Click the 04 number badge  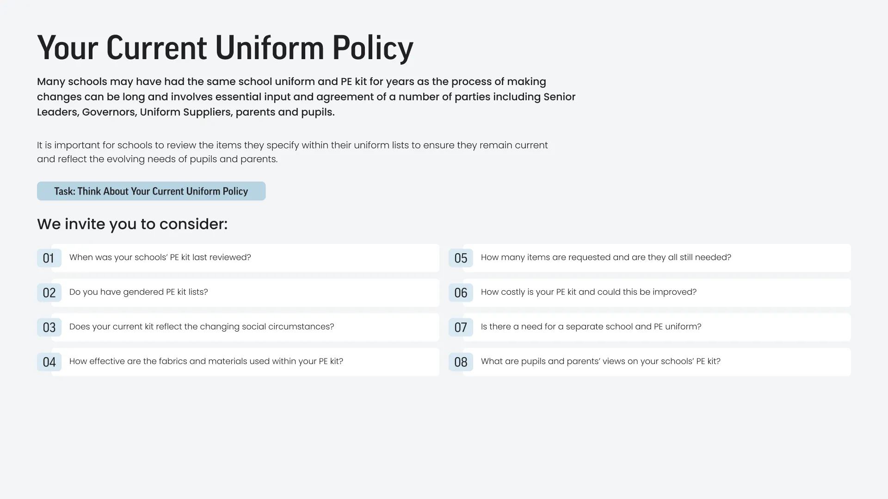[x=49, y=362]
